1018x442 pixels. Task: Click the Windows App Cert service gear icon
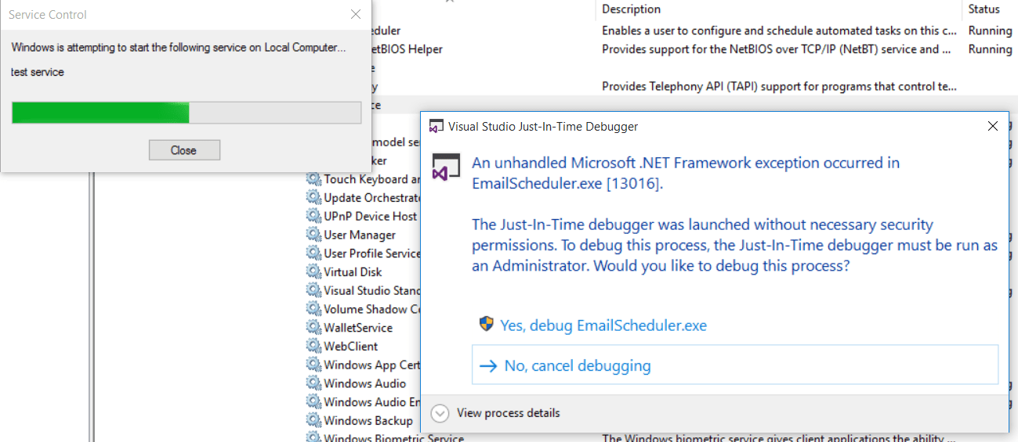314,365
